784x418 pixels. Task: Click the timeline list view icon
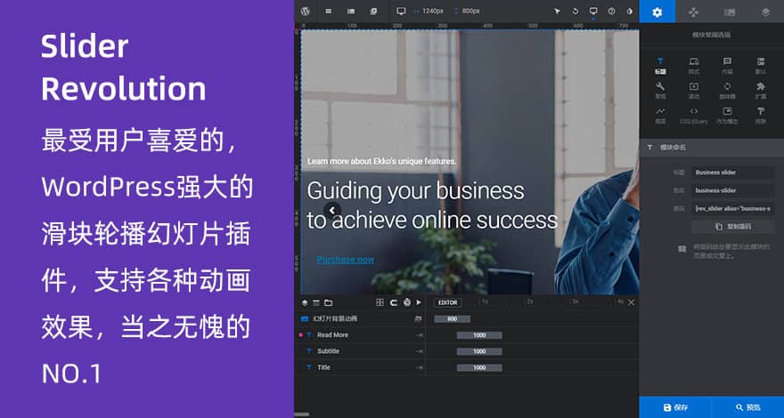click(316, 302)
